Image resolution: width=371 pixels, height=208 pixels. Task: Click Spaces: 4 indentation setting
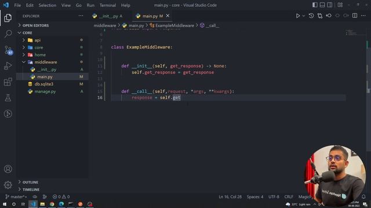tap(255, 196)
